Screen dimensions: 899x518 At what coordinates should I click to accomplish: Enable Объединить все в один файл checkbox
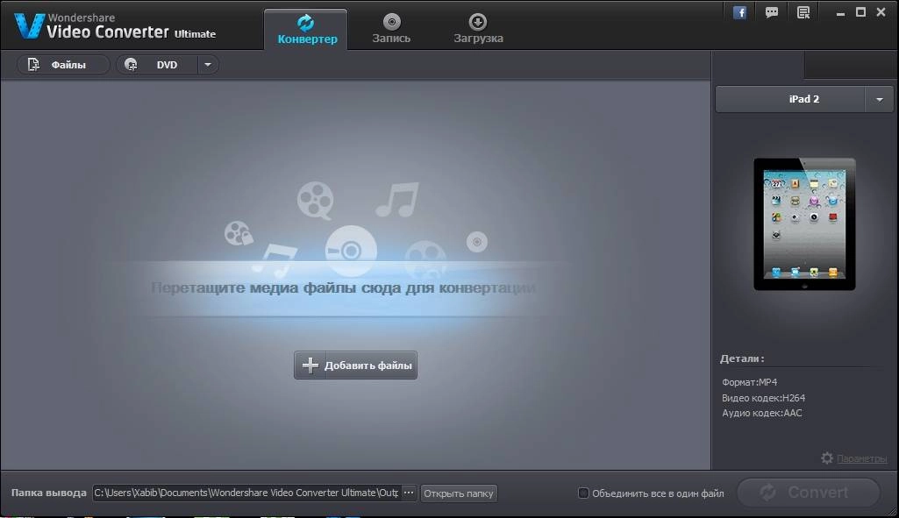tap(583, 493)
